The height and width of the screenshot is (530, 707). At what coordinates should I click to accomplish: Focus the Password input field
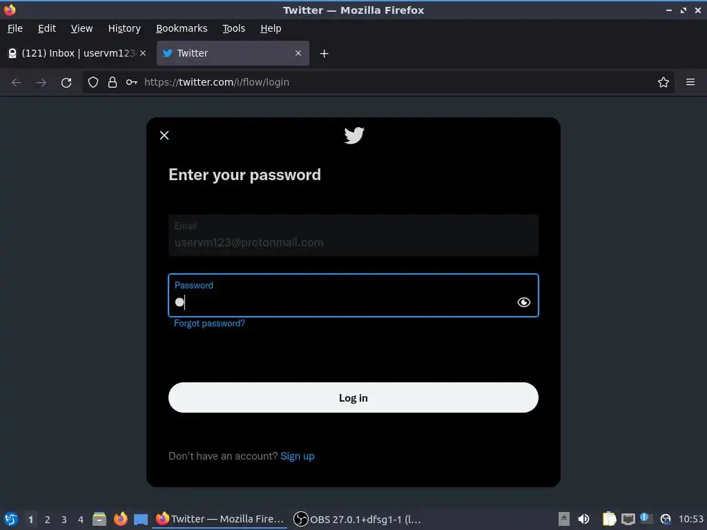click(353, 295)
